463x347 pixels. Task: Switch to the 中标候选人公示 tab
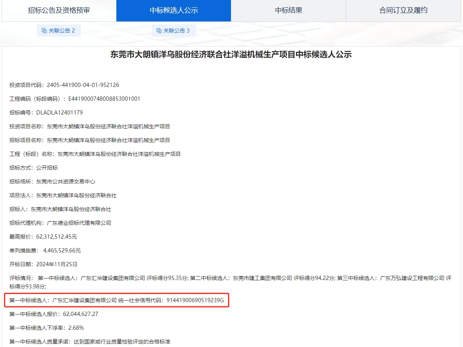coord(173,10)
